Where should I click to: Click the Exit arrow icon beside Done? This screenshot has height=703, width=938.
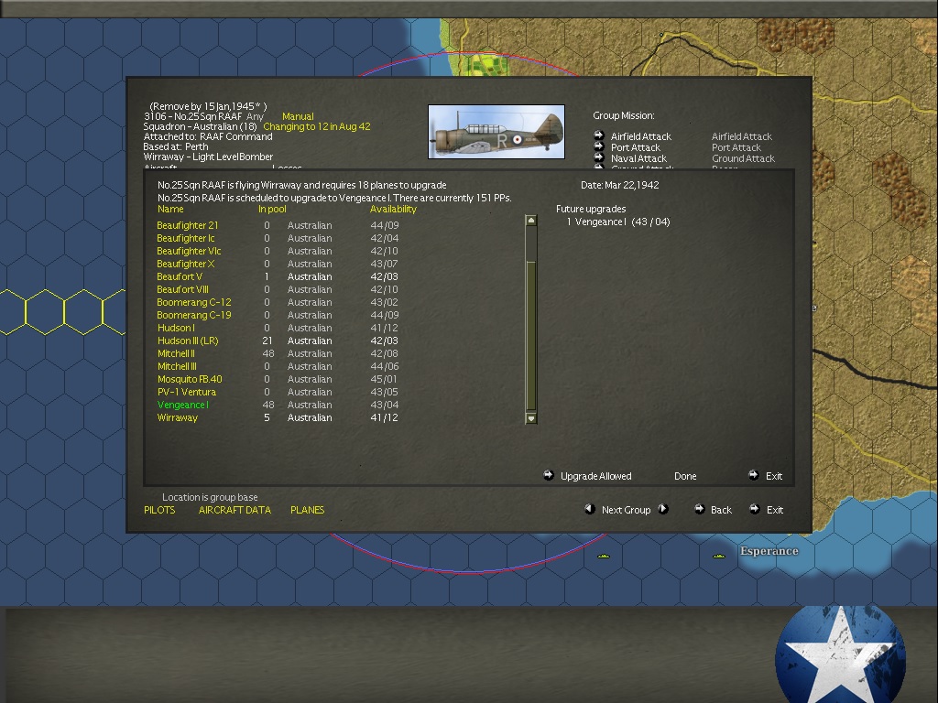[x=754, y=475]
